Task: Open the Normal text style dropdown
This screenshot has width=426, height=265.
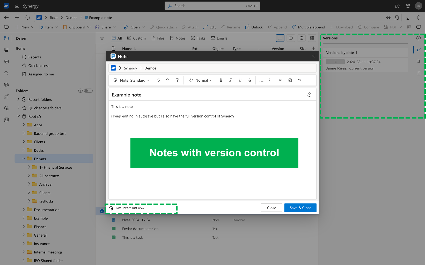Action: 201,80
